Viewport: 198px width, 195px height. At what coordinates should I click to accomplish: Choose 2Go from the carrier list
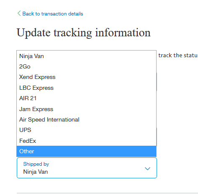pos(86,66)
